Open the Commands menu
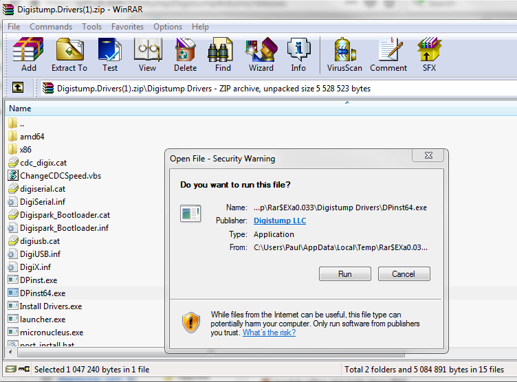517x382 pixels. [50, 27]
